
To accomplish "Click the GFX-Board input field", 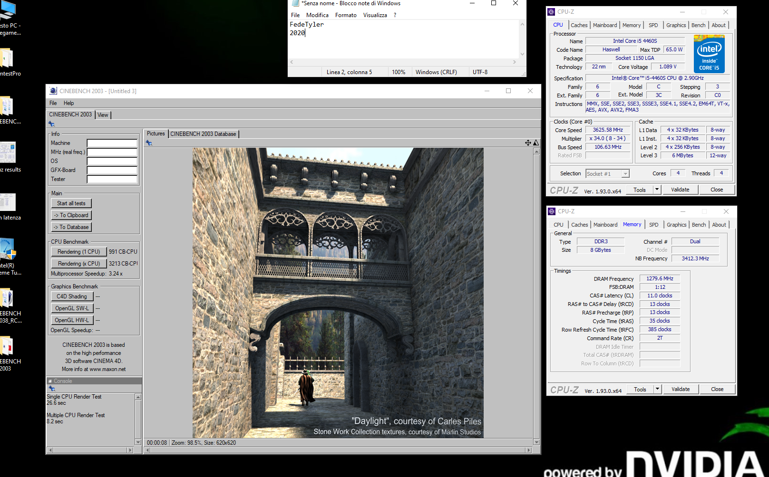I will [112, 170].
